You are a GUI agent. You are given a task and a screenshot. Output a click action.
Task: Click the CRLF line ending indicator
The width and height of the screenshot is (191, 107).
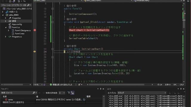[182, 85]
